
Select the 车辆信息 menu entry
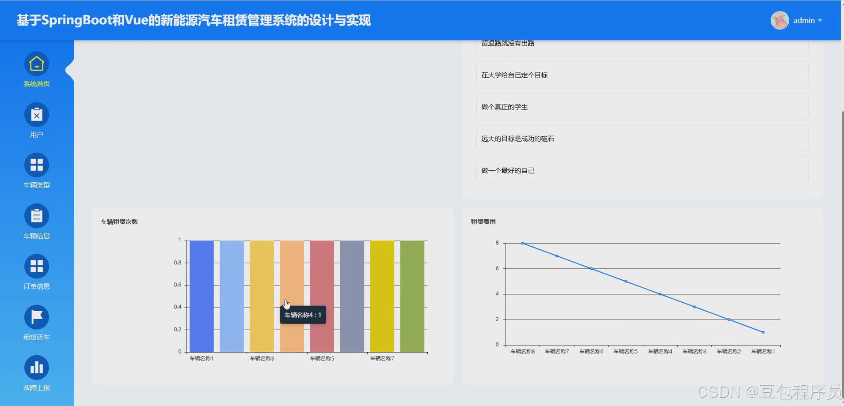(36, 236)
